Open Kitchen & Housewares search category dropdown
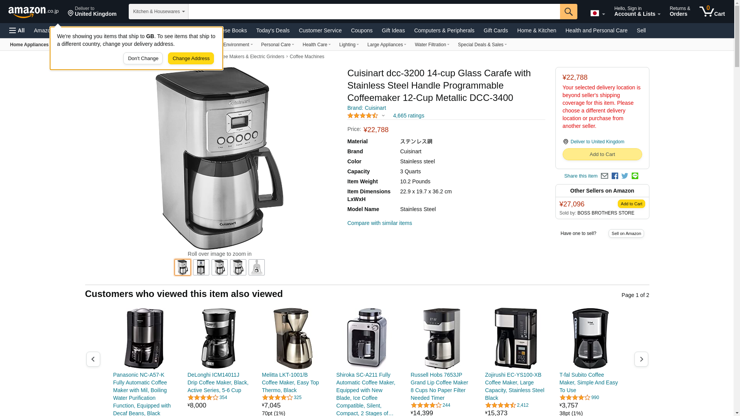The width and height of the screenshot is (740, 416). (x=158, y=12)
